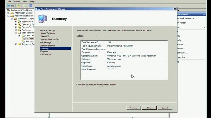Click the Back arrow toolbar icon
Image resolution: width=211 pixels, height=118 pixels.
[8, 6]
